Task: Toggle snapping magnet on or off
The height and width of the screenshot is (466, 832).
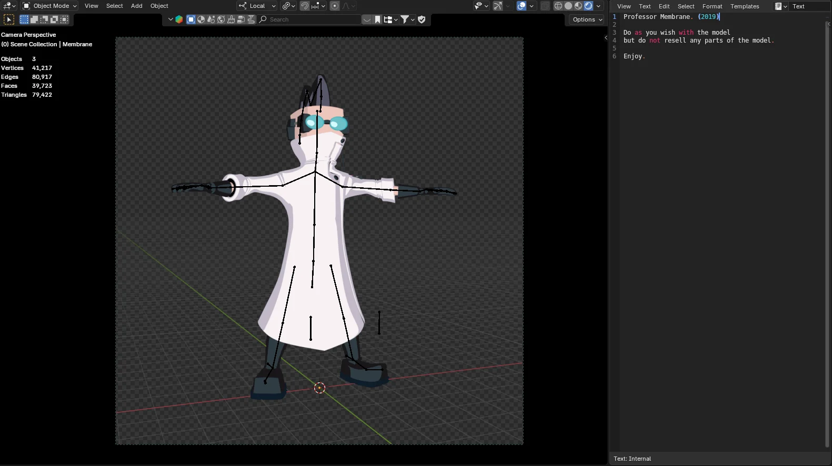Action: (x=305, y=6)
